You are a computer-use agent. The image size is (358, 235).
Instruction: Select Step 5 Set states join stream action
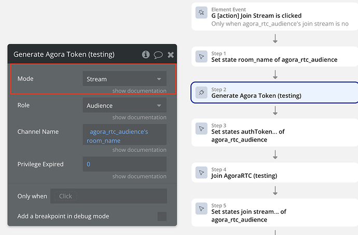click(x=274, y=213)
